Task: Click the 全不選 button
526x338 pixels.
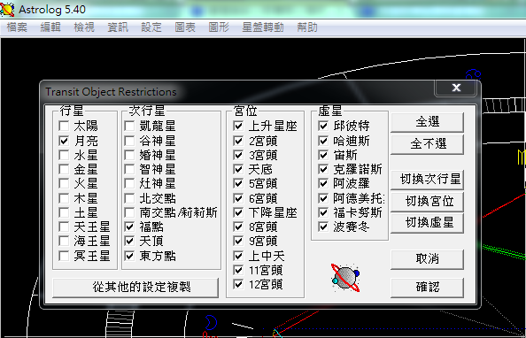Action: coord(428,144)
